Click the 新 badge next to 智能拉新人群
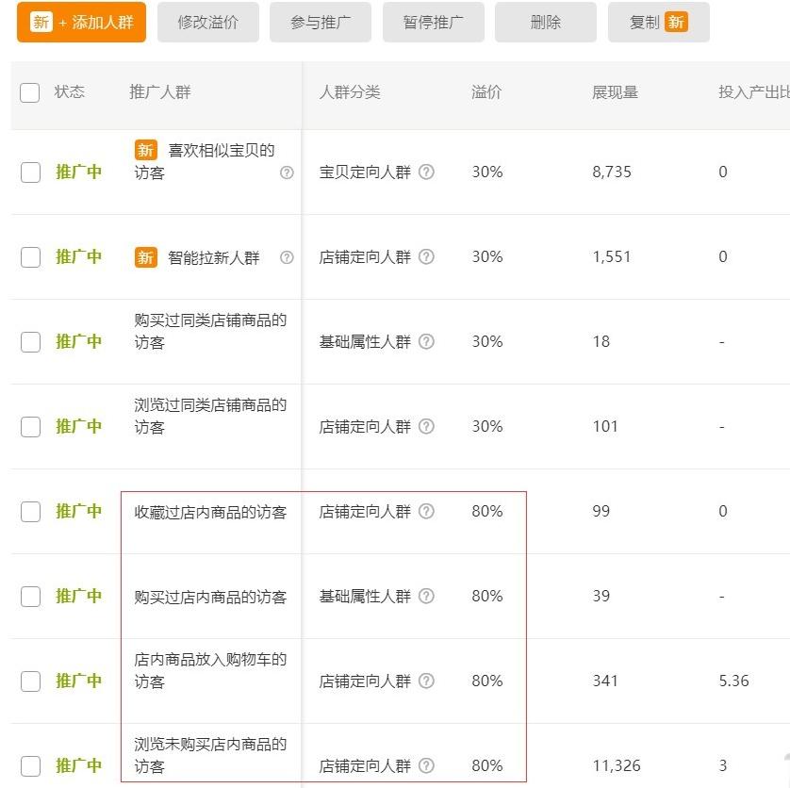This screenshot has height=788, width=790. (x=145, y=255)
